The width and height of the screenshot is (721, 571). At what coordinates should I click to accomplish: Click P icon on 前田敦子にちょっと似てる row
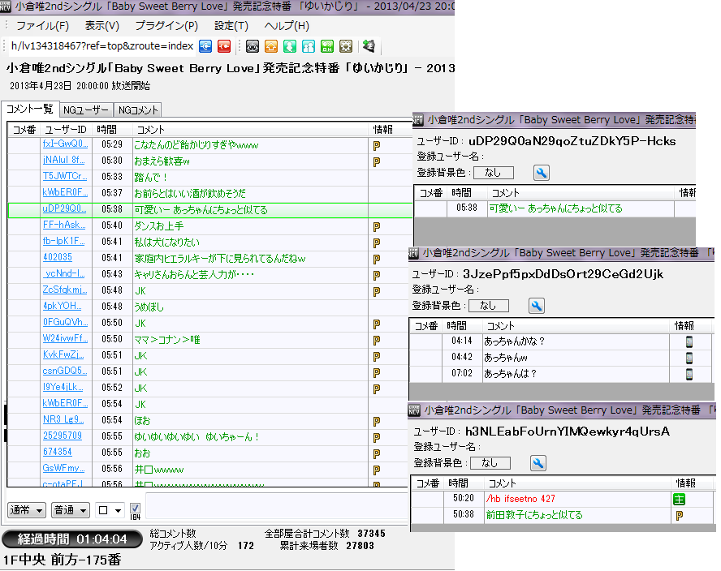click(679, 516)
